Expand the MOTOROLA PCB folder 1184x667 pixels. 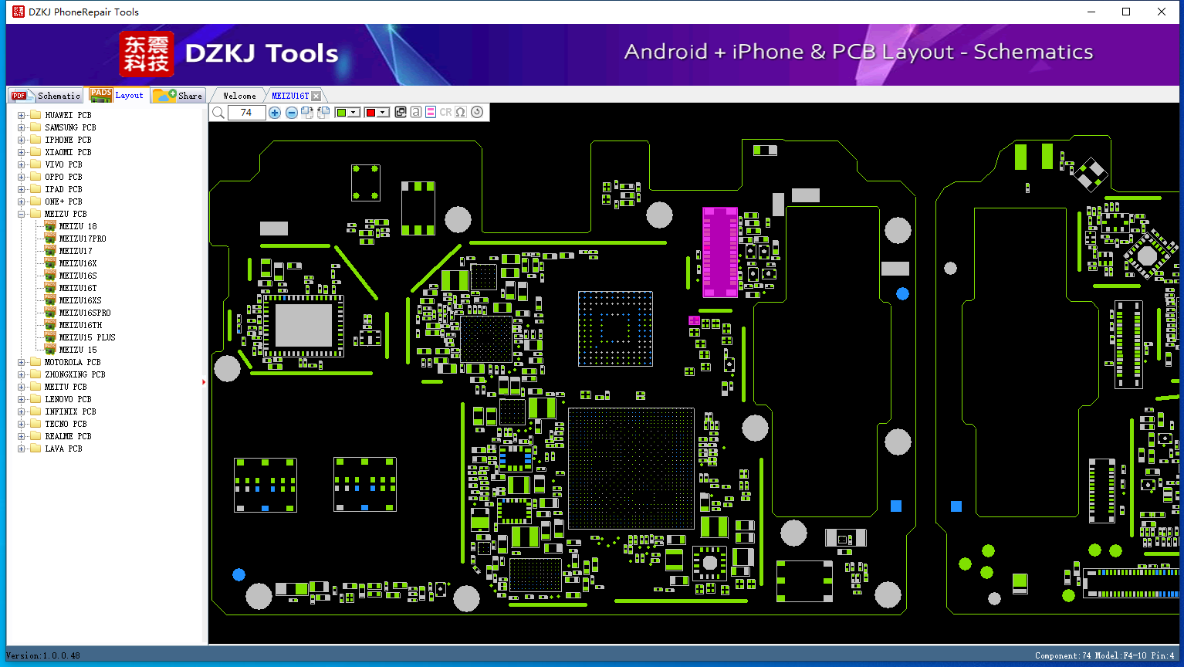(x=22, y=362)
